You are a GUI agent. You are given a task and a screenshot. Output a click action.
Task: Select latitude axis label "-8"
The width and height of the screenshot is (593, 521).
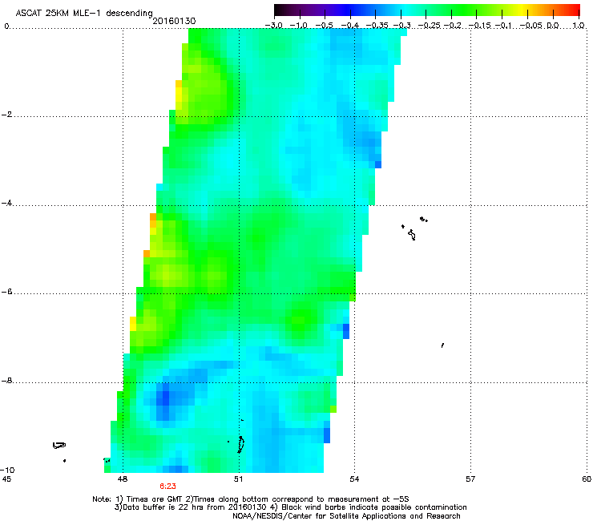click(6, 381)
